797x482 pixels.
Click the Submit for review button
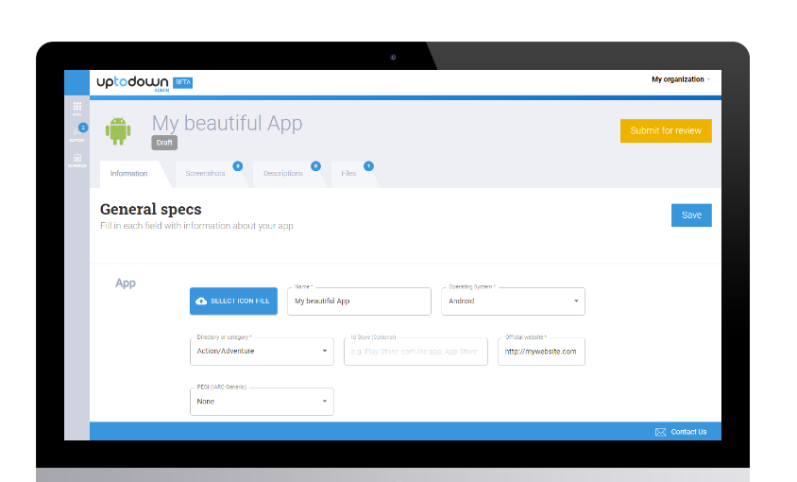[666, 130]
